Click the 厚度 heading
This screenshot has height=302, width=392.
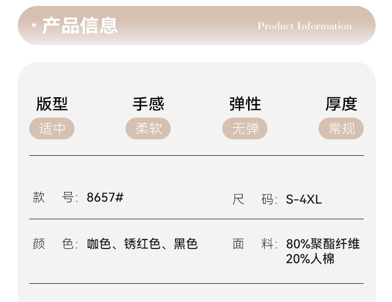(x=341, y=104)
